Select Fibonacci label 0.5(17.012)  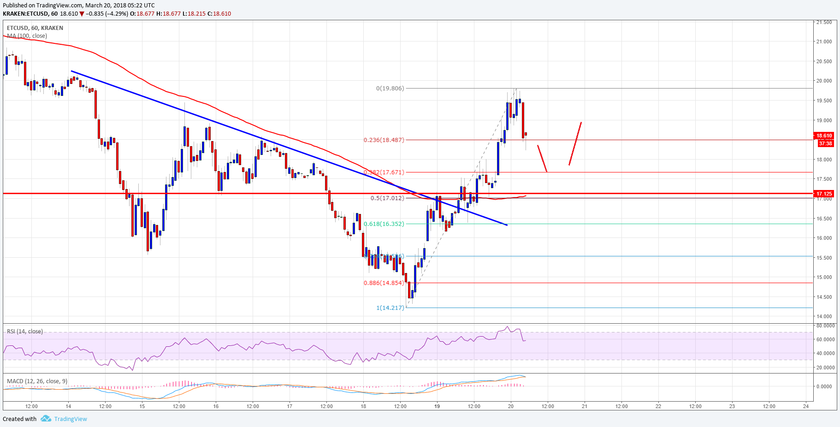[387, 198]
